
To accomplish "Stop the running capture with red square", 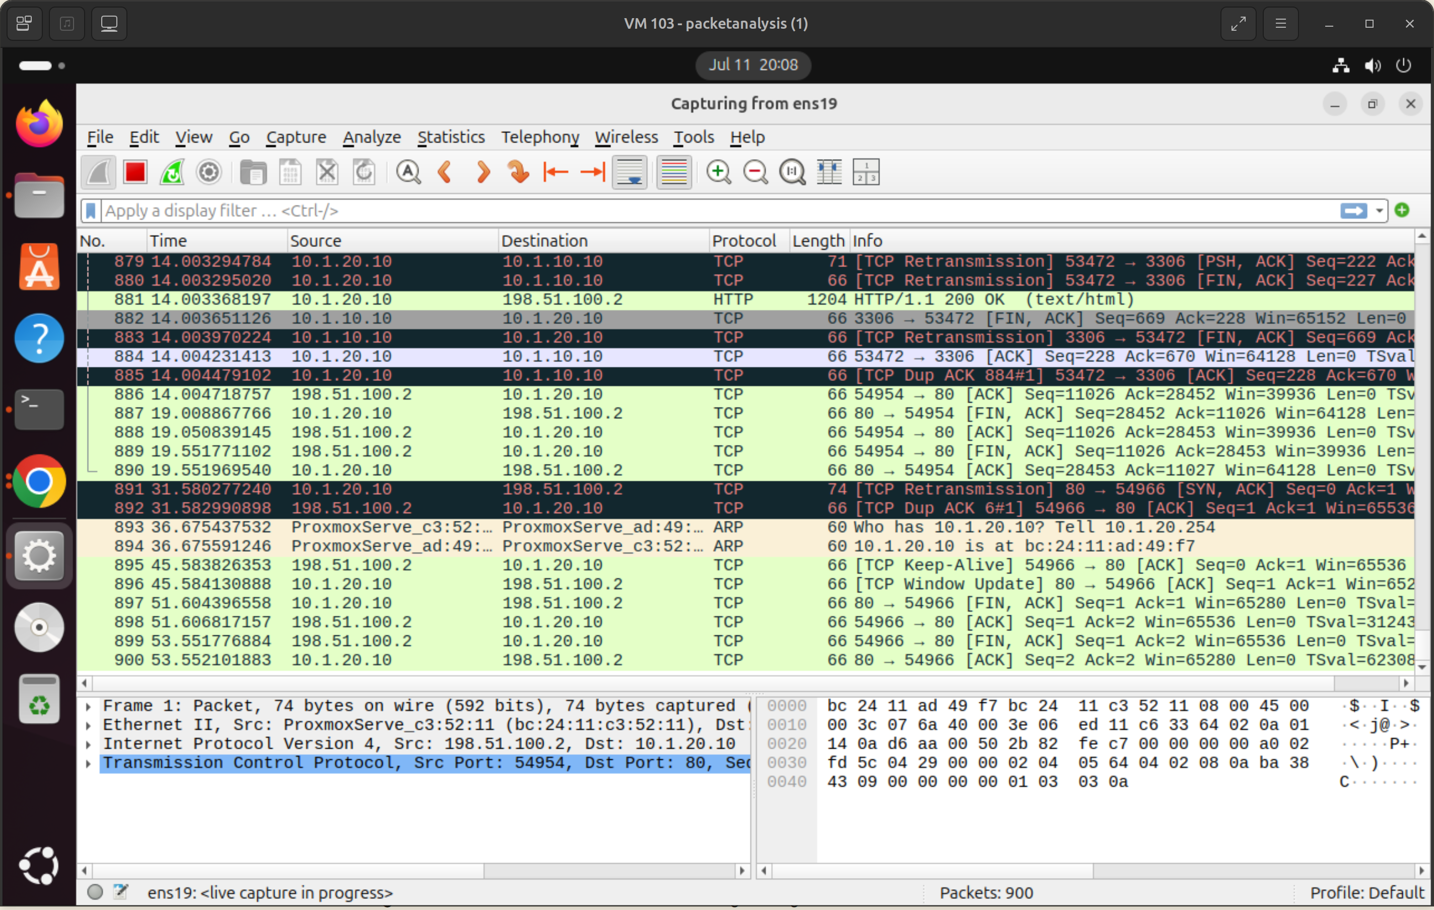I will [135, 173].
